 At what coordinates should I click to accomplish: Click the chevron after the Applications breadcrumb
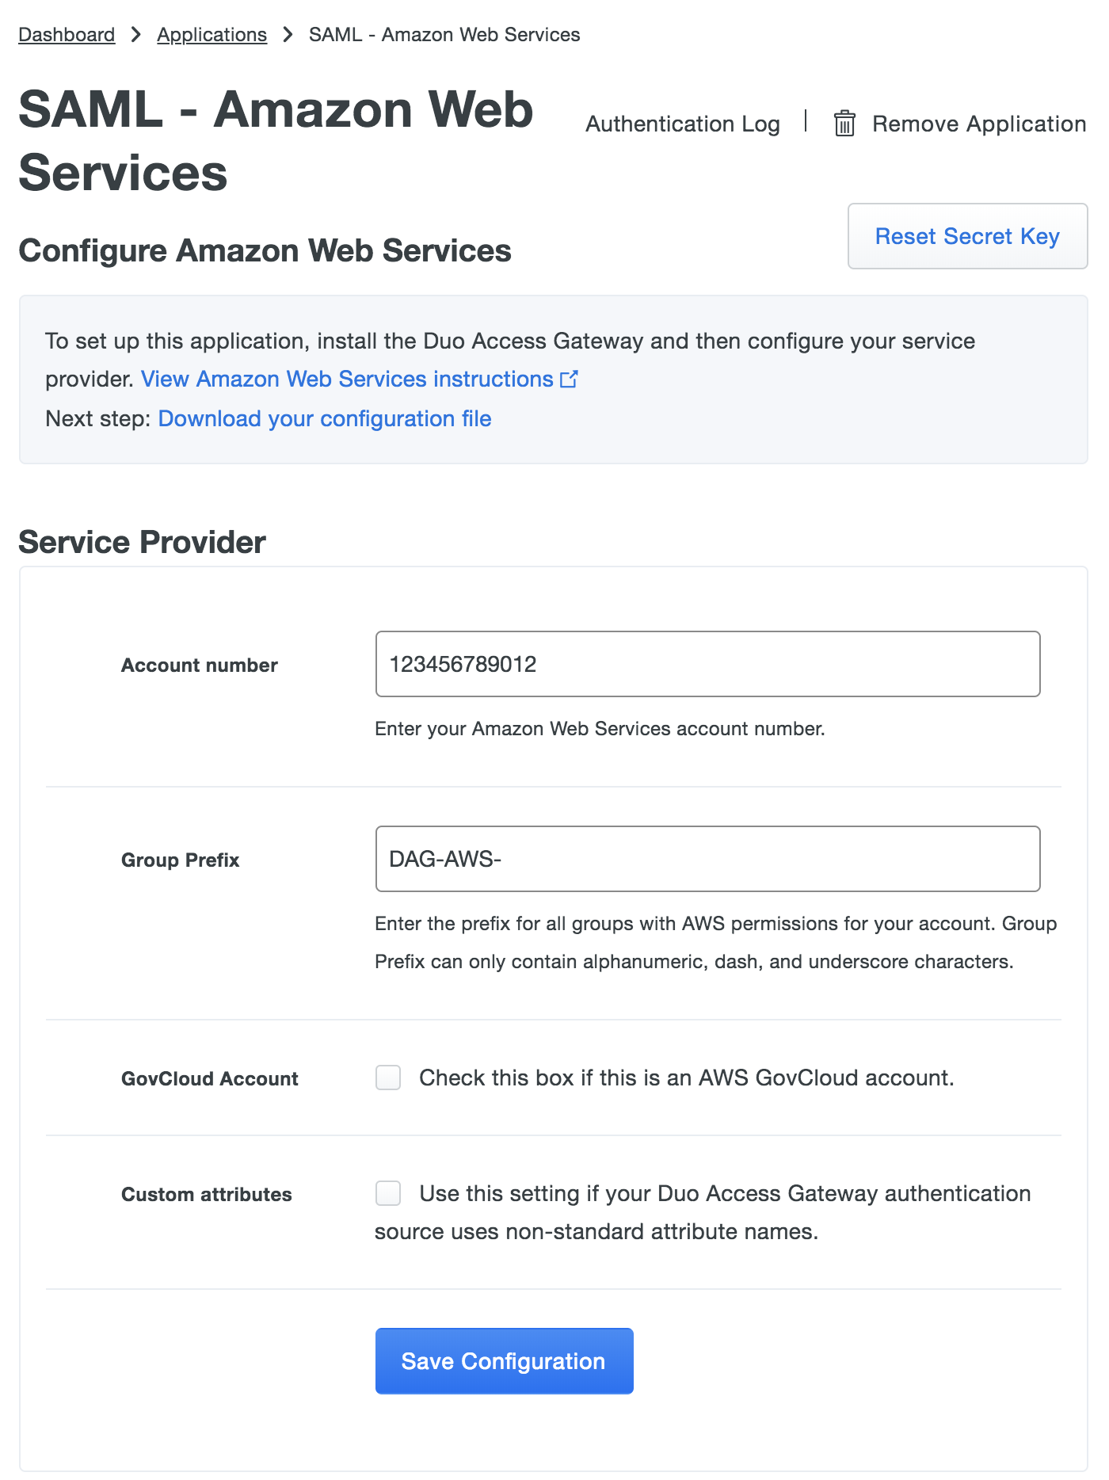coord(287,35)
